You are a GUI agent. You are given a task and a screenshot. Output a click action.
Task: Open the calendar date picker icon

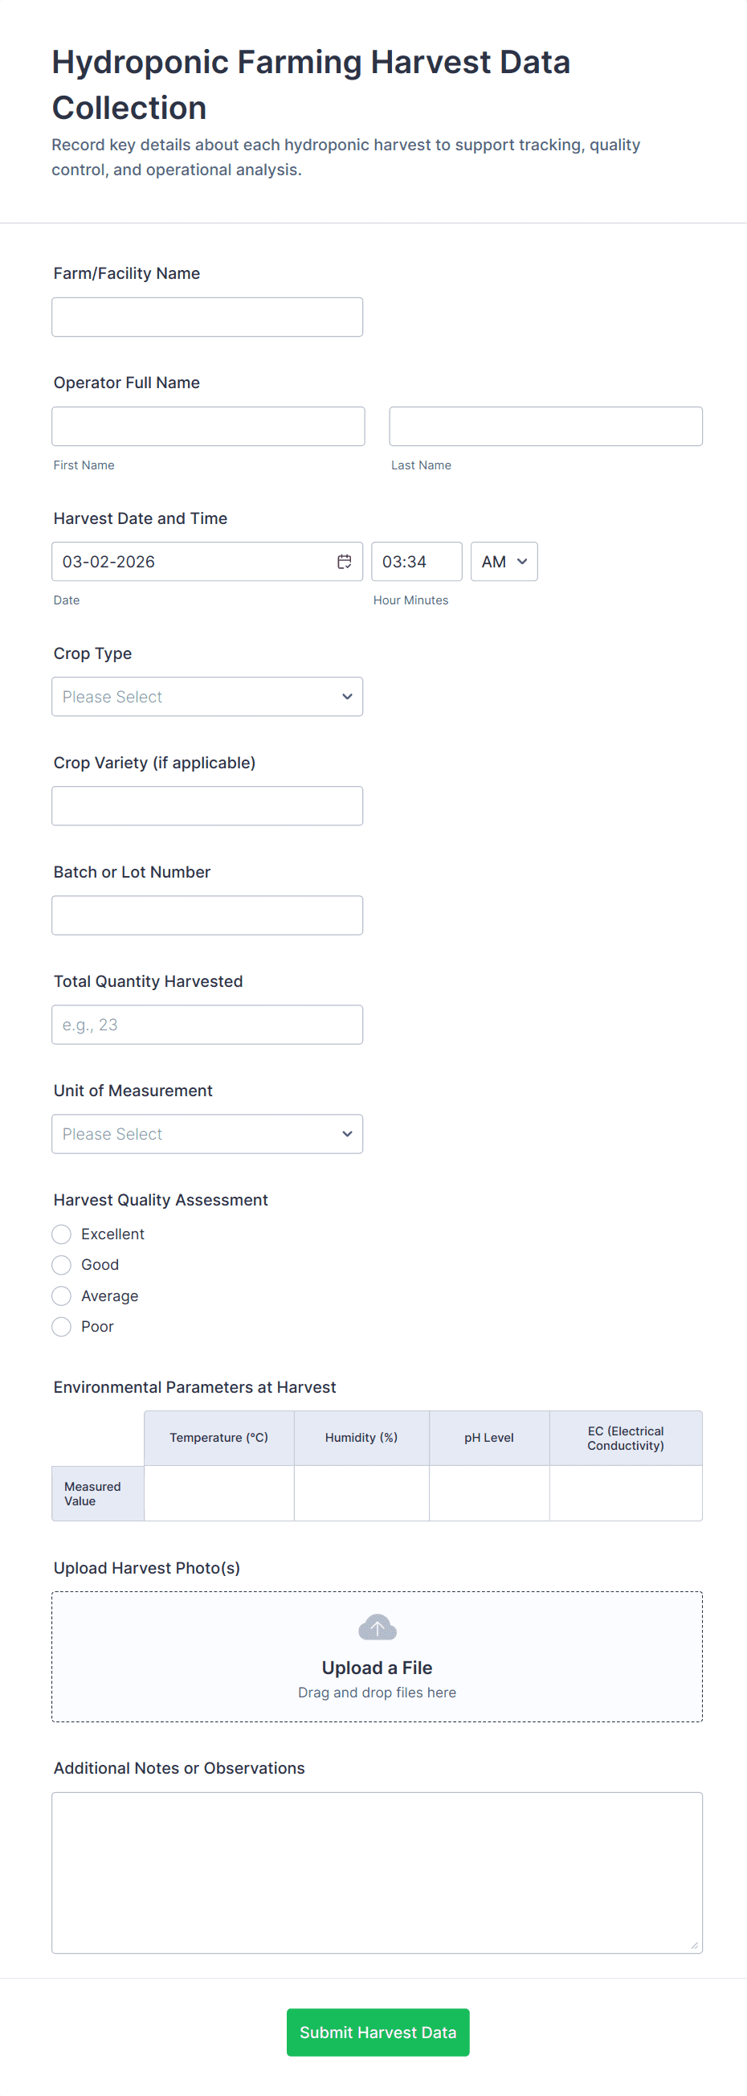pos(344,562)
